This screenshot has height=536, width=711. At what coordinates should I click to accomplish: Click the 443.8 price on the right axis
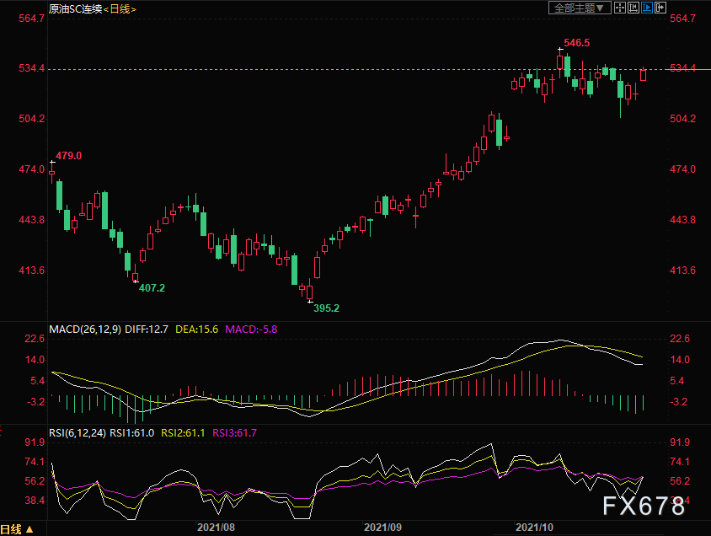point(682,220)
